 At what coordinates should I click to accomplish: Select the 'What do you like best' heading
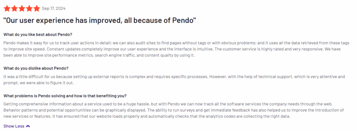click(38, 34)
